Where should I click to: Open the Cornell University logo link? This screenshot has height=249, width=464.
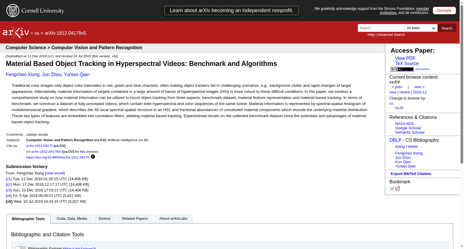35,11
